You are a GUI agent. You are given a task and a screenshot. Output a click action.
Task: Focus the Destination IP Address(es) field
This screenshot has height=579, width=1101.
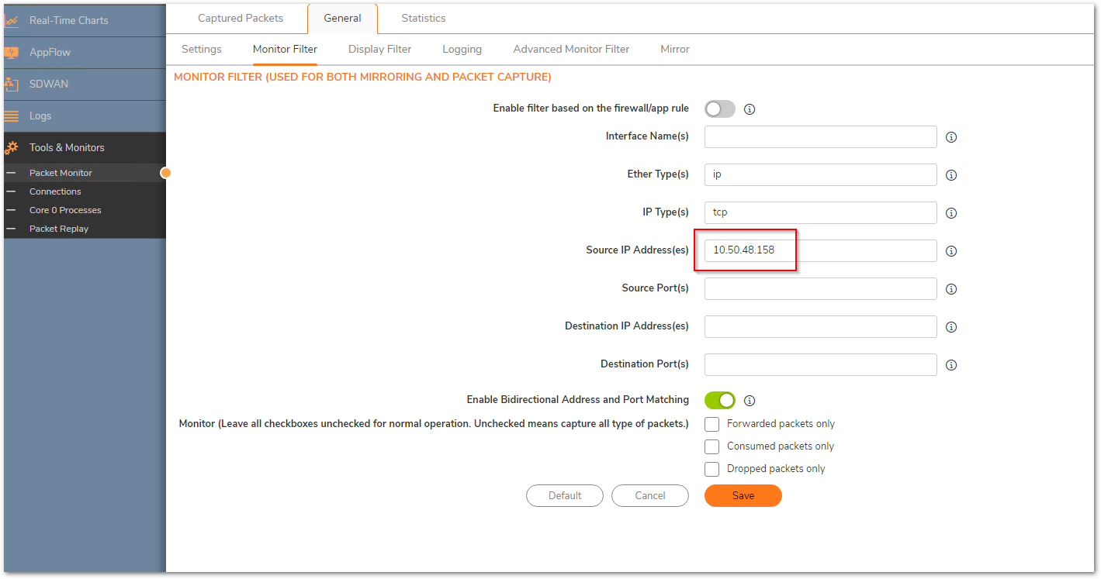[x=821, y=326]
